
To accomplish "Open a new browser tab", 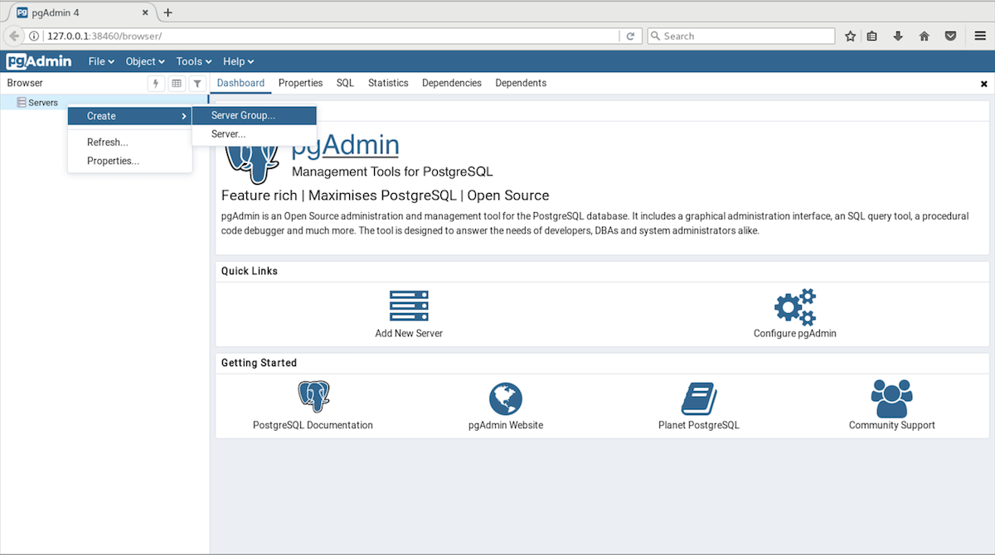I will (x=167, y=12).
